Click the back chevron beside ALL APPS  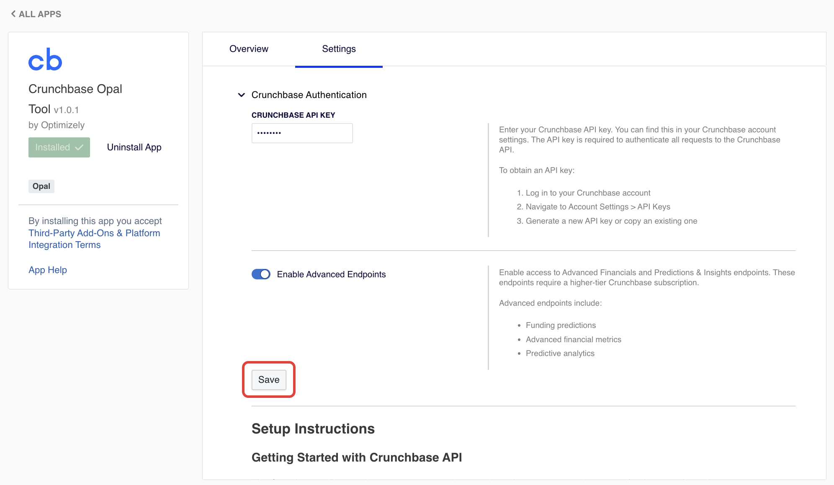tap(13, 14)
